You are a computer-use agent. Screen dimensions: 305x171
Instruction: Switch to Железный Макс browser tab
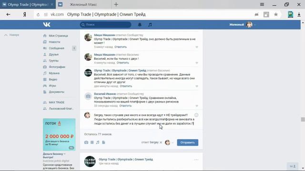pos(83,4)
